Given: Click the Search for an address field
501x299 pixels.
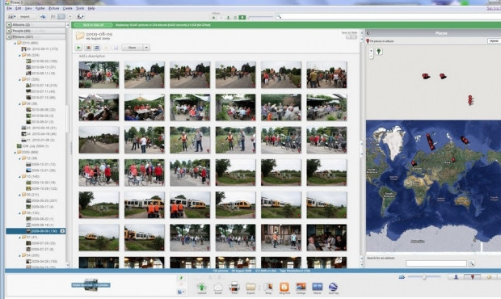Looking at the screenshot, I should (x=436, y=263).
